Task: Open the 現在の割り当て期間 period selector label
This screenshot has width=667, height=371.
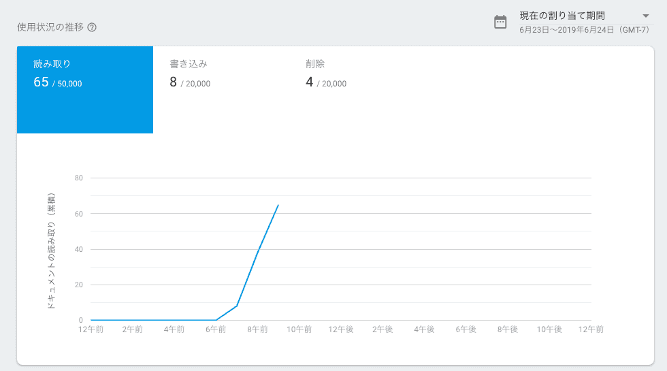Action: point(562,16)
